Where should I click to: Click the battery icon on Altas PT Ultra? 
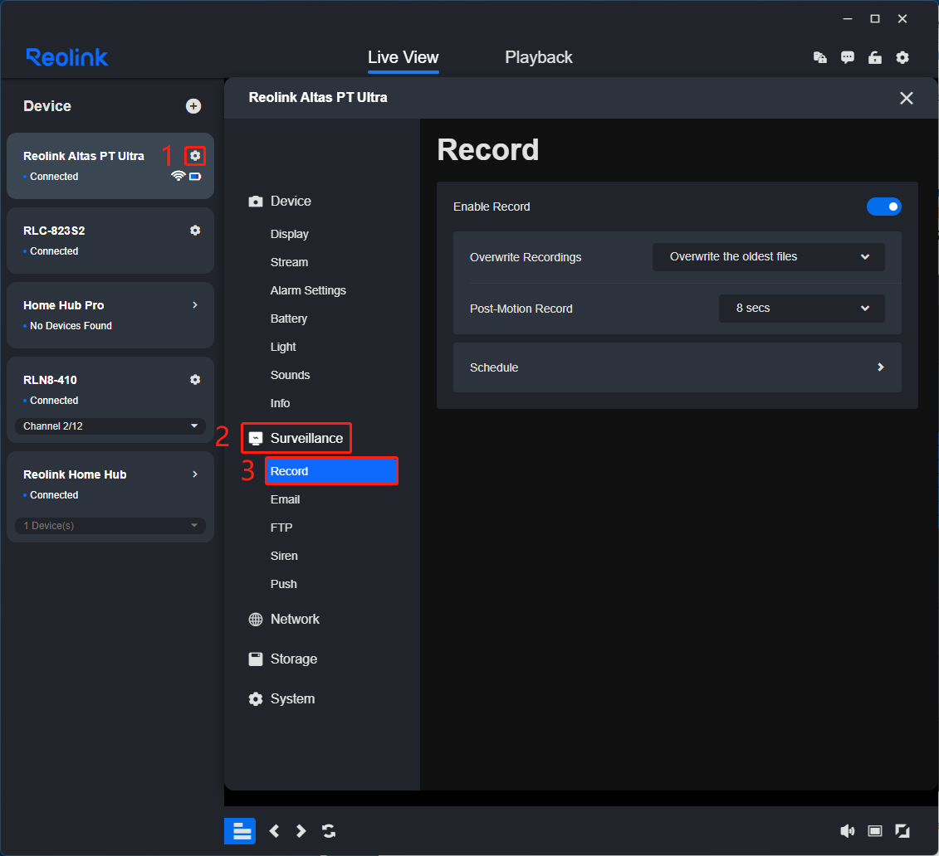195,177
